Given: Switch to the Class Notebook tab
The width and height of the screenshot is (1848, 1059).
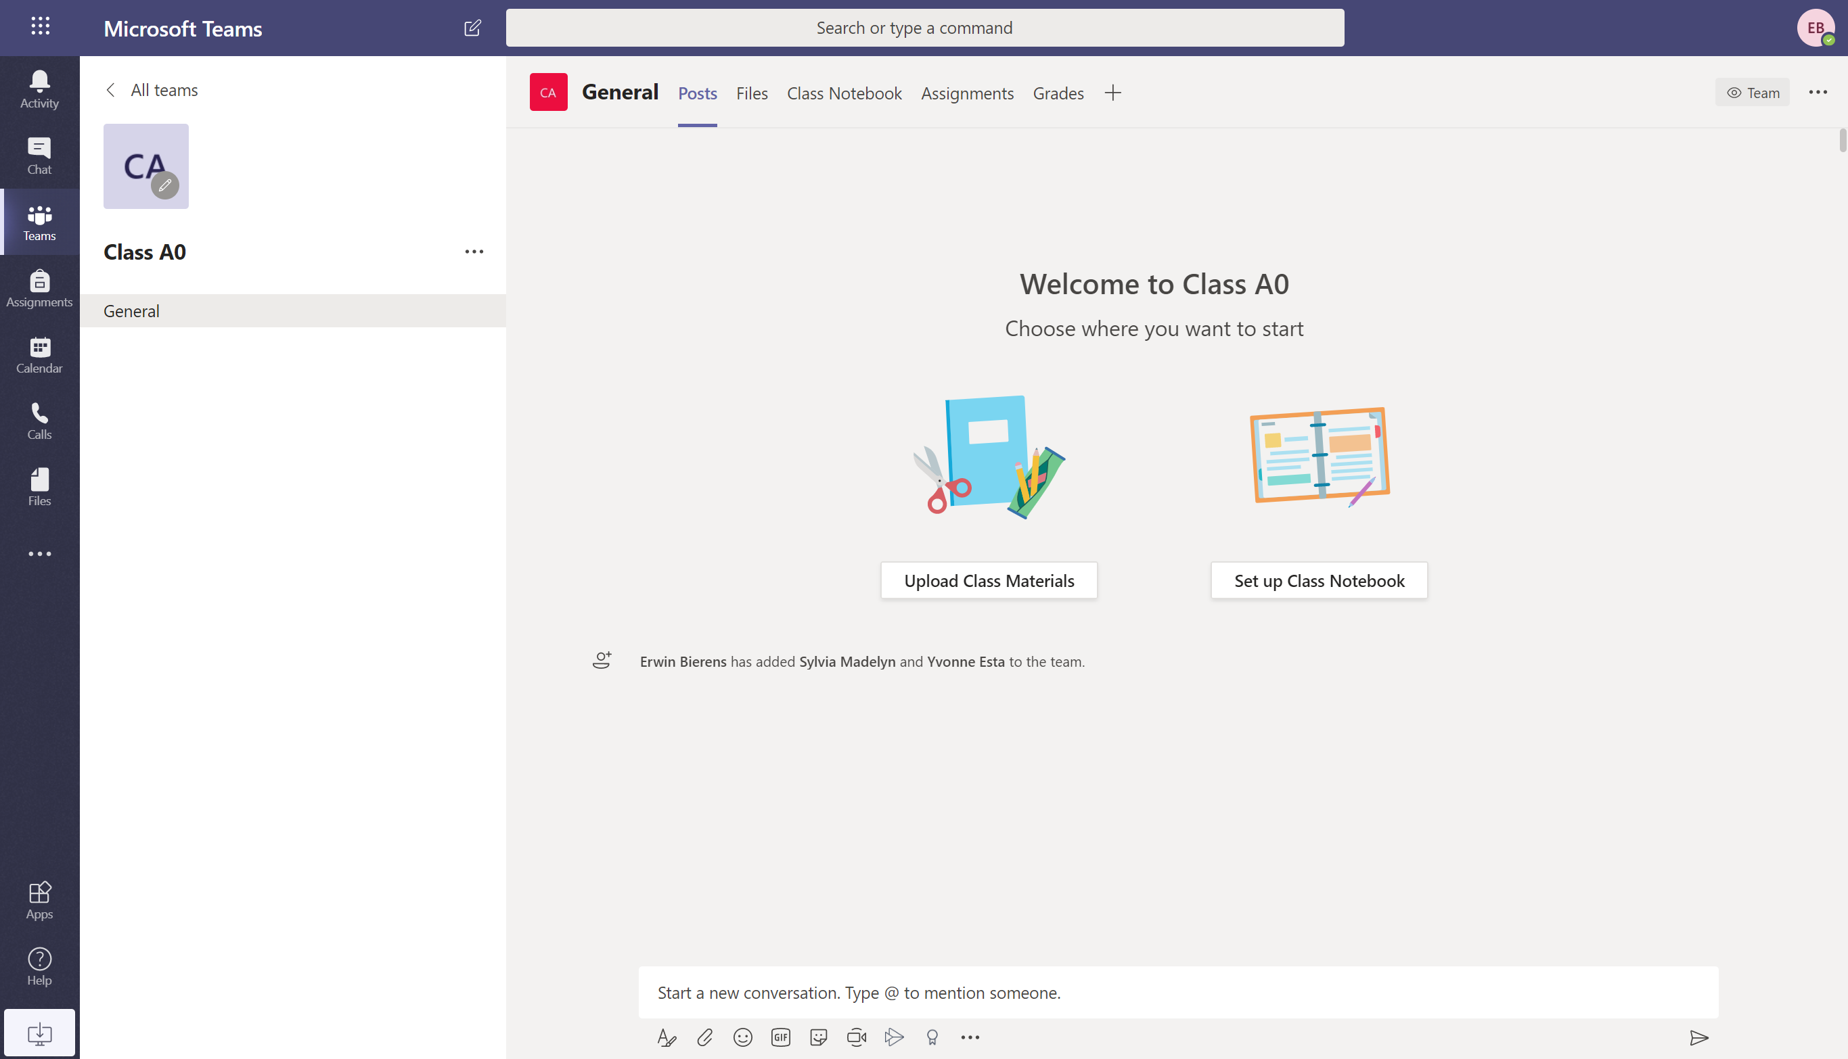Looking at the screenshot, I should [x=844, y=93].
